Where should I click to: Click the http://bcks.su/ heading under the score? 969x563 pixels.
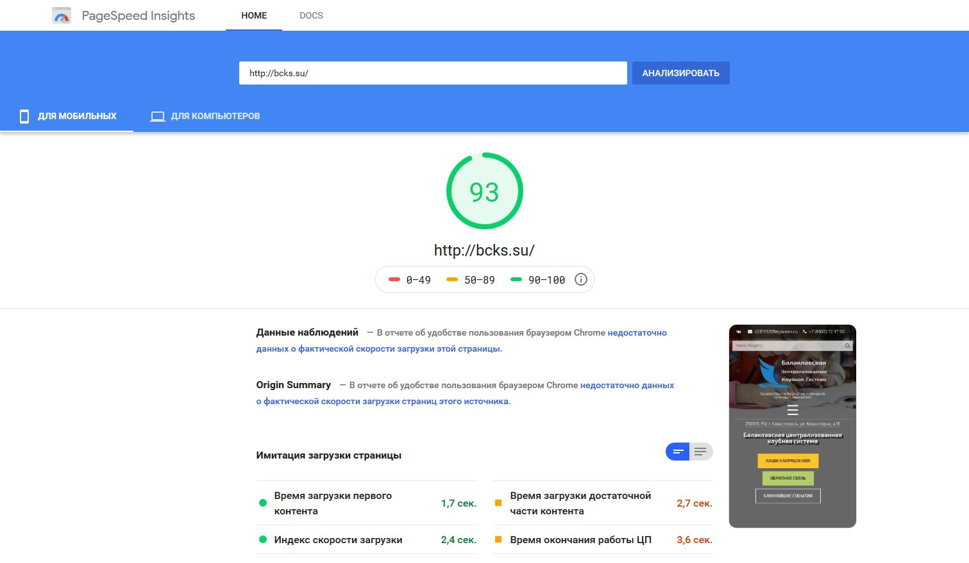tap(485, 250)
